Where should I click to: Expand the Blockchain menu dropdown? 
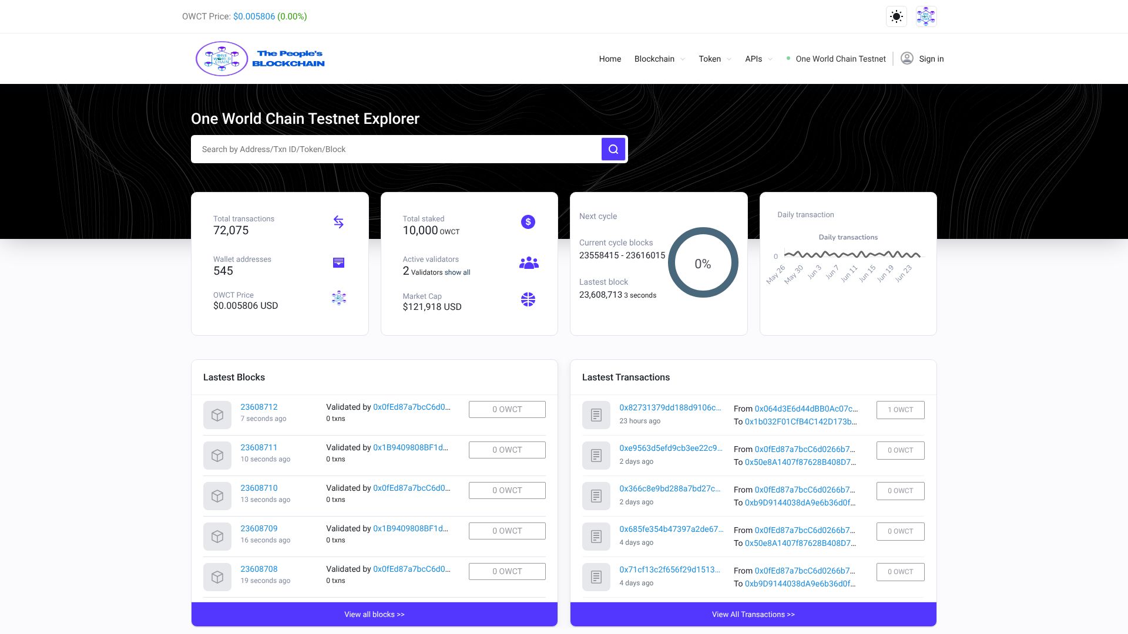(659, 59)
